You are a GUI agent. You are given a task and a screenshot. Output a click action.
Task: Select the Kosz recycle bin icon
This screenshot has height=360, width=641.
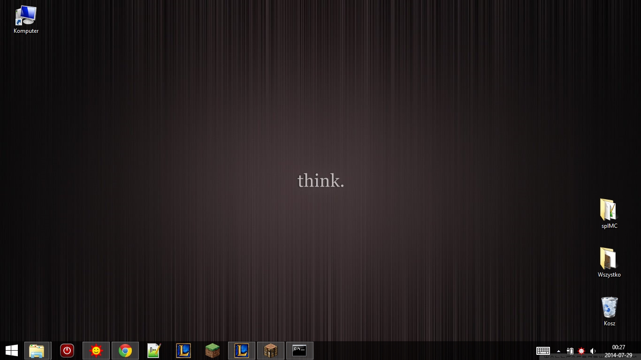pyautogui.click(x=610, y=311)
